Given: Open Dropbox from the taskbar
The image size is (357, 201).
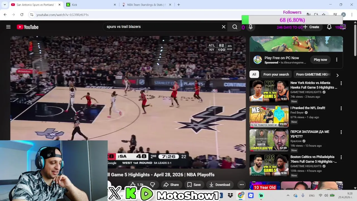Looking at the screenshot, I should pyautogui.click(x=230, y=196).
